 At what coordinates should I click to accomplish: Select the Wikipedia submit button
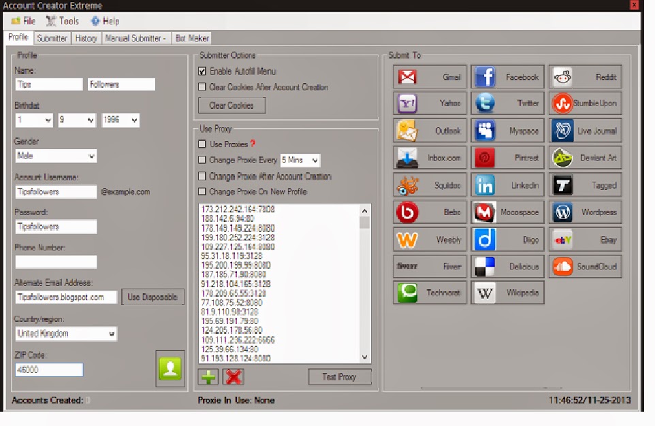tap(507, 293)
